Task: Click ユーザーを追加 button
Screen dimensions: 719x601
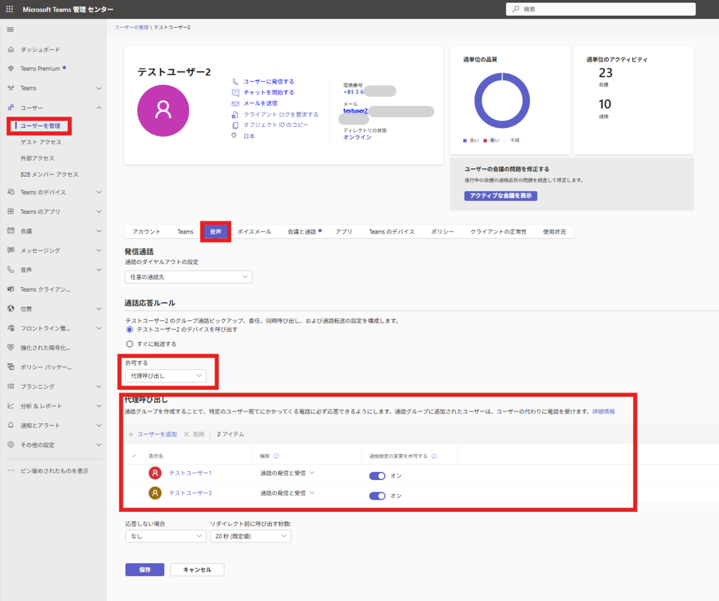Action: (x=152, y=434)
